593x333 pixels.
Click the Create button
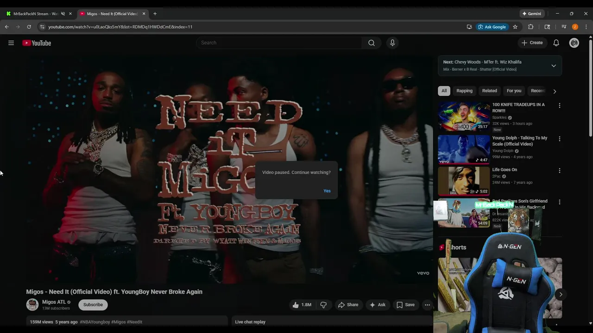click(532, 43)
